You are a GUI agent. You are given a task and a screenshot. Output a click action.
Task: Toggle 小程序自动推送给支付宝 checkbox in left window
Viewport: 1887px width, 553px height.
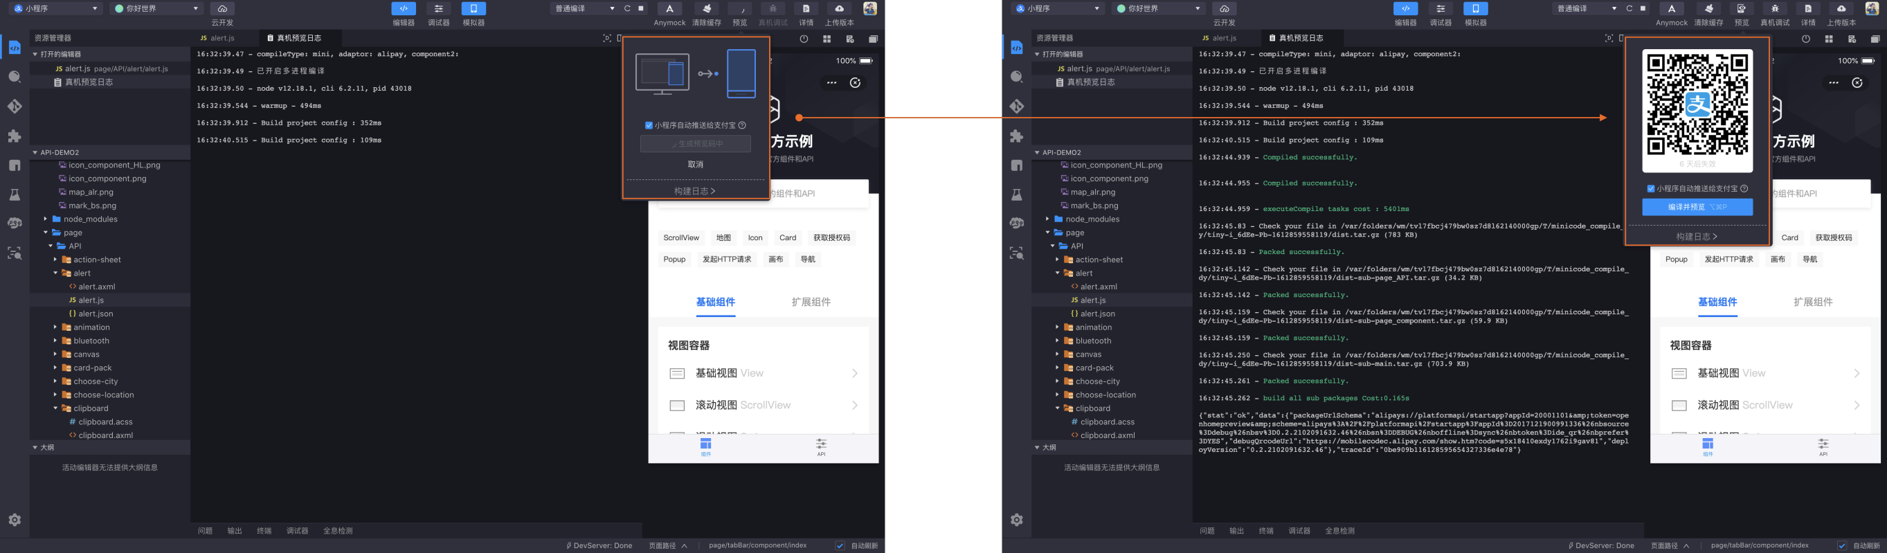pos(649,125)
